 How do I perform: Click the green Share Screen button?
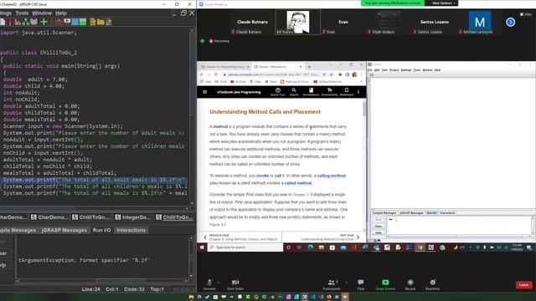point(385,284)
